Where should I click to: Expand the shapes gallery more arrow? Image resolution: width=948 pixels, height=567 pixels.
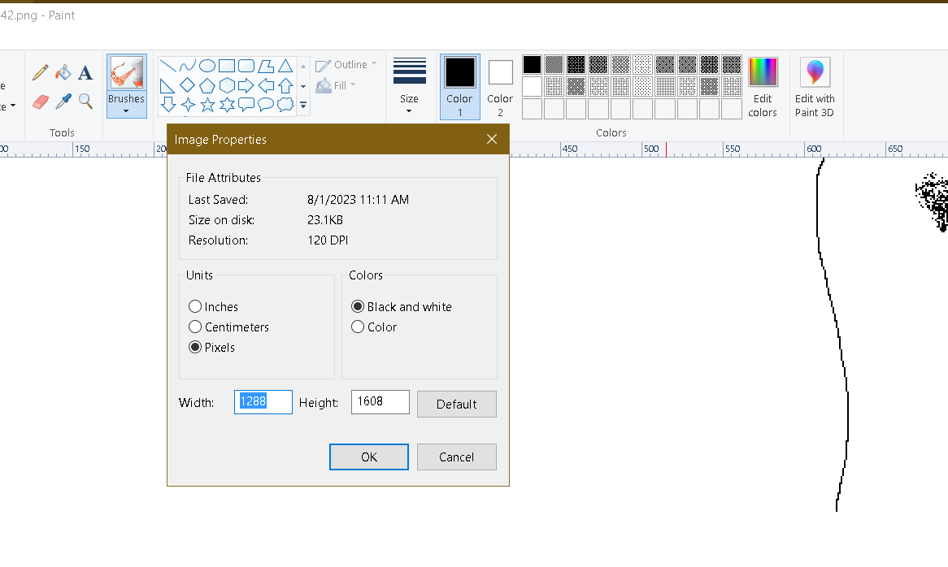pyautogui.click(x=303, y=105)
